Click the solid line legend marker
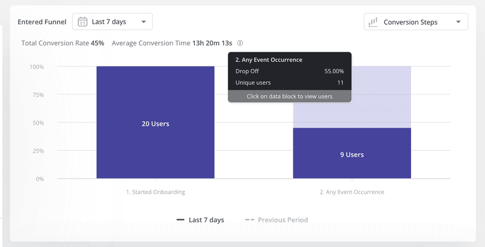The height and width of the screenshot is (247, 485). pos(181,220)
